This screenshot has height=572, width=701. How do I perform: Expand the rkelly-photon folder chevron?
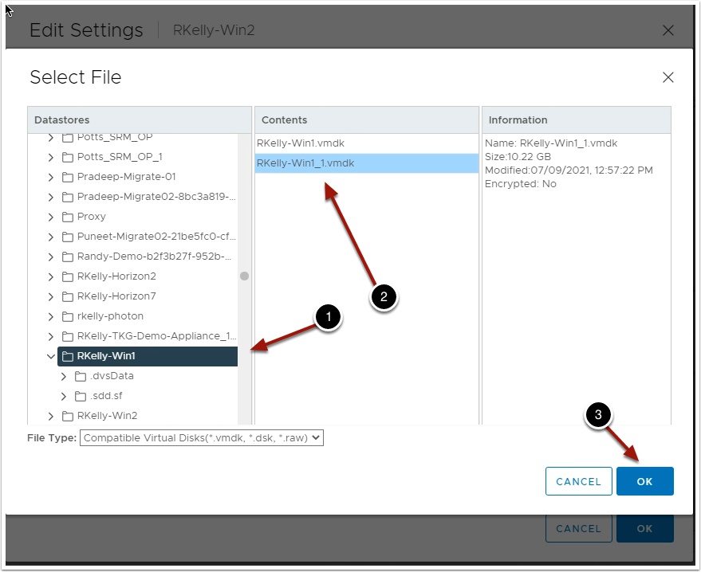tap(50, 316)
